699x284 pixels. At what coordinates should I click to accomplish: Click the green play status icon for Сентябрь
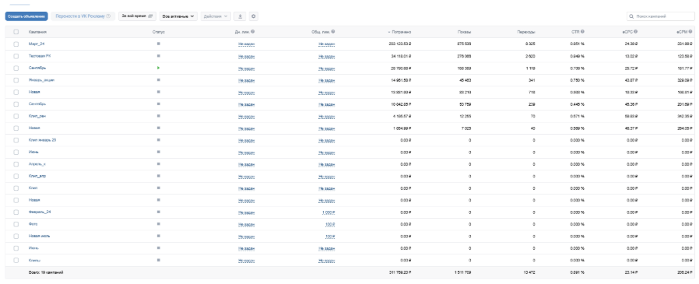pyautogui.click(x=159, y=68)
